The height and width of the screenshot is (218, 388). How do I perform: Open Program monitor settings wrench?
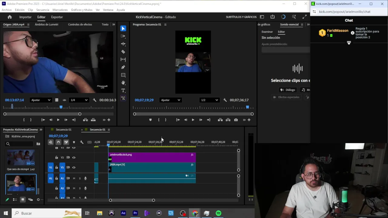coord(225,100)
